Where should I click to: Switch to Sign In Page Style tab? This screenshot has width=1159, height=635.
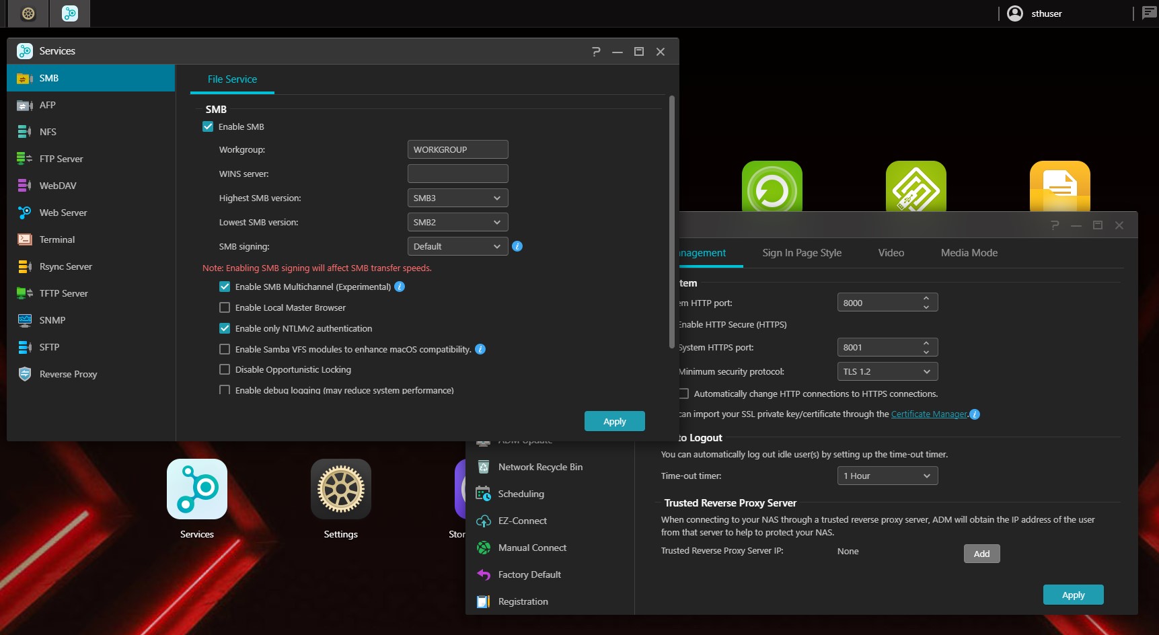(x=802, y=253)
